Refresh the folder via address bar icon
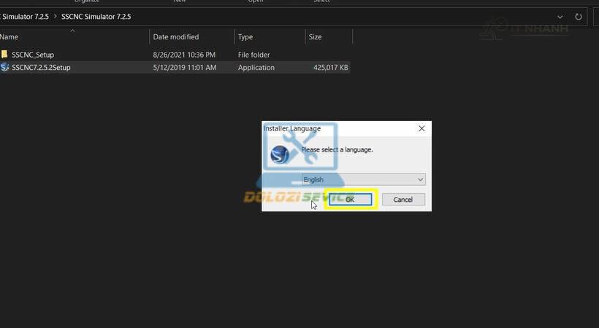 pyautogui.click(x=579, y=16)
